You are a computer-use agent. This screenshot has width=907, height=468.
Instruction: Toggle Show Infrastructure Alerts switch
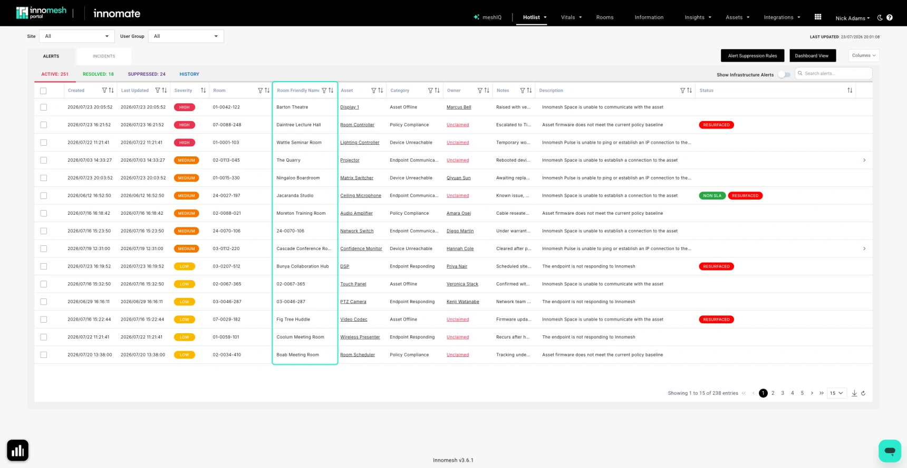(x=784, y=75)
